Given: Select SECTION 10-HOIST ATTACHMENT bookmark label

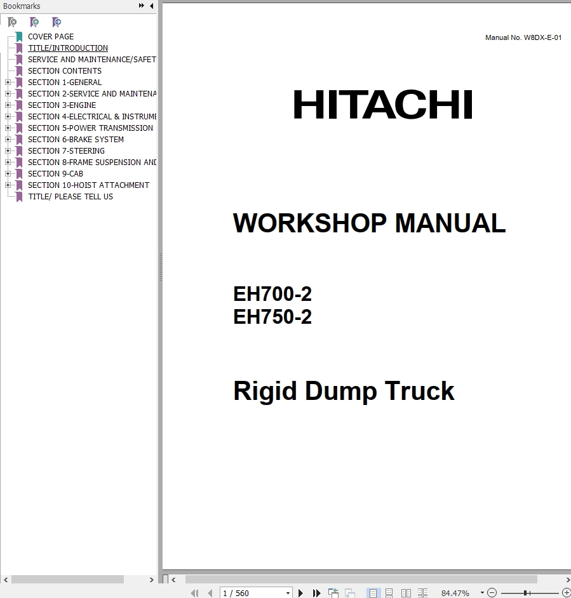Looking at the screenshot, I should (x=88, y=185).
